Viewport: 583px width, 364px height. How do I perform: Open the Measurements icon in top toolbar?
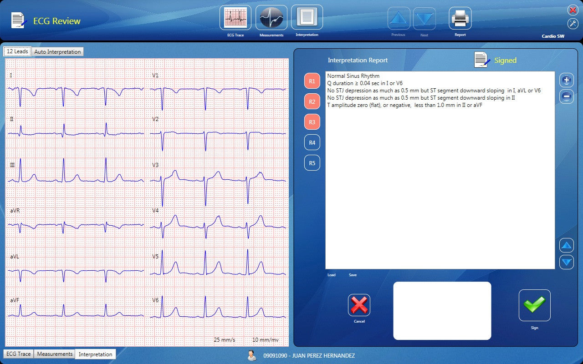pos(271,18)
